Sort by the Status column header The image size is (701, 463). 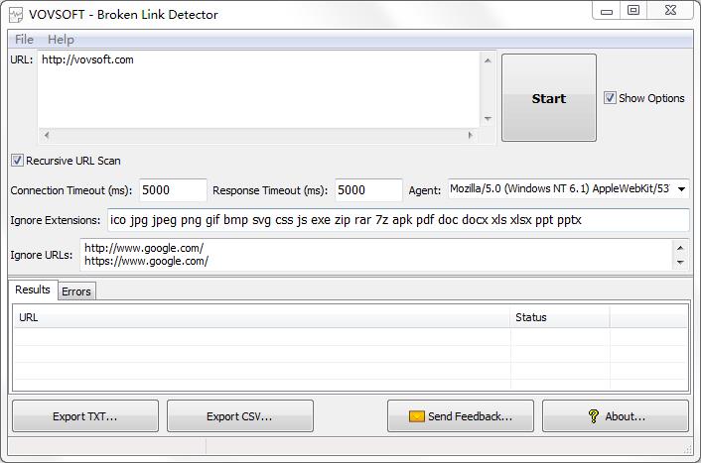coord(560,317)
